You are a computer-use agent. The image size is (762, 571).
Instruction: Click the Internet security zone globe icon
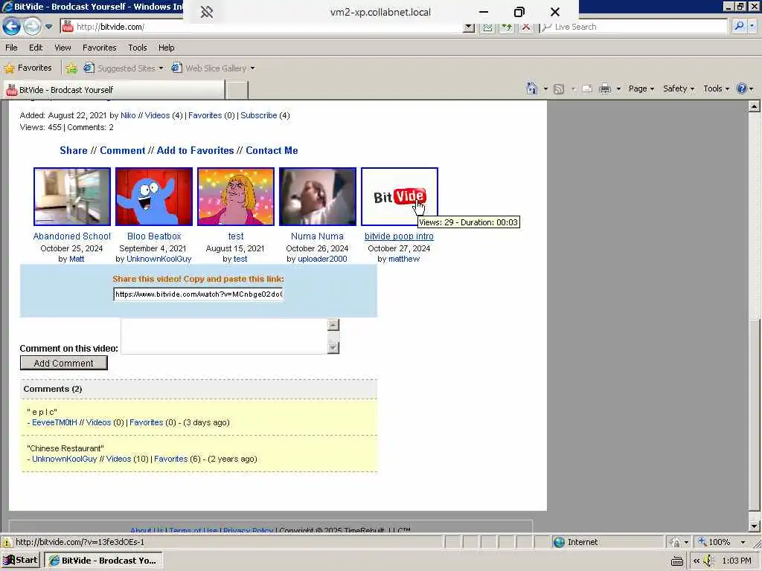pos(559,542)
